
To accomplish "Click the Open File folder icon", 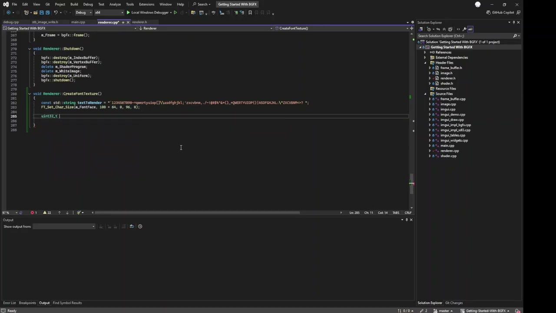I will point(36,13).
